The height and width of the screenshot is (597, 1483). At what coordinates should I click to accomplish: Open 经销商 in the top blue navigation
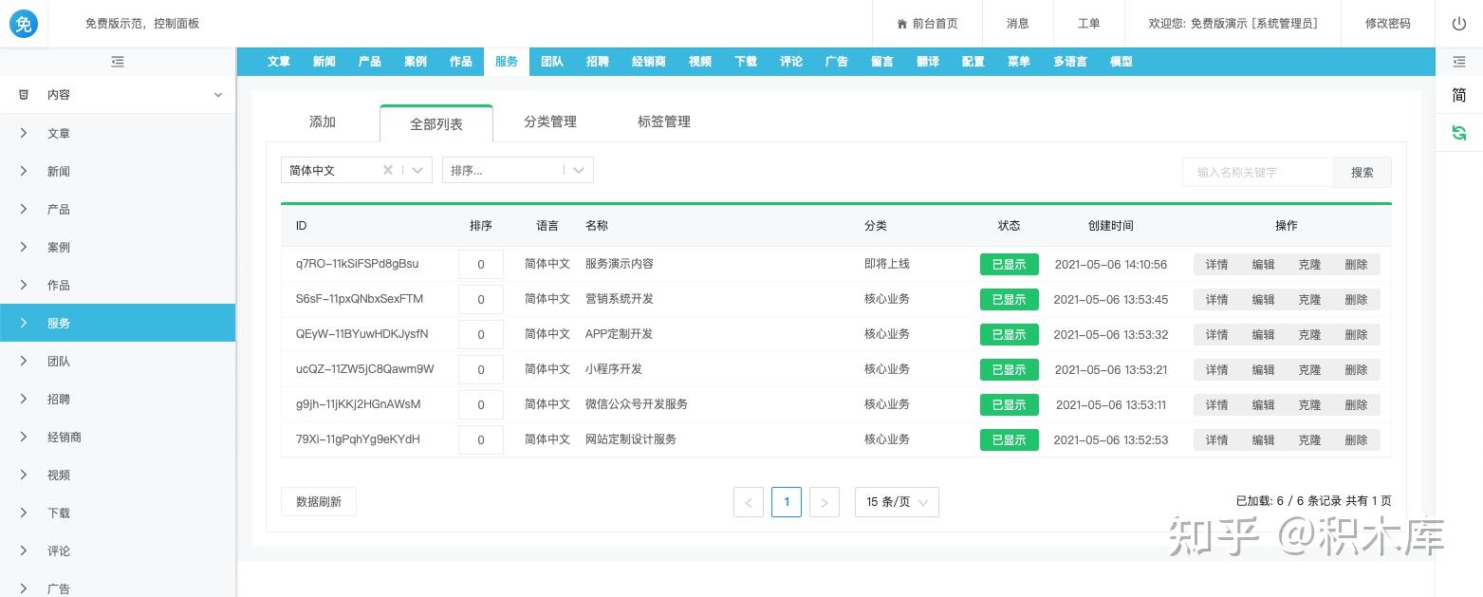coord(649,62)
